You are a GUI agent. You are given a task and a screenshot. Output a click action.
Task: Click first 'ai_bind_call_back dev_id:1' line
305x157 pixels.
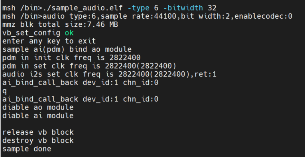click(80, 82)
